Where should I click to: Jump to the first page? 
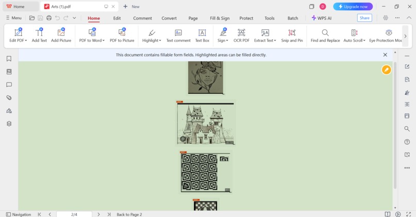click(x=39, y=214)
